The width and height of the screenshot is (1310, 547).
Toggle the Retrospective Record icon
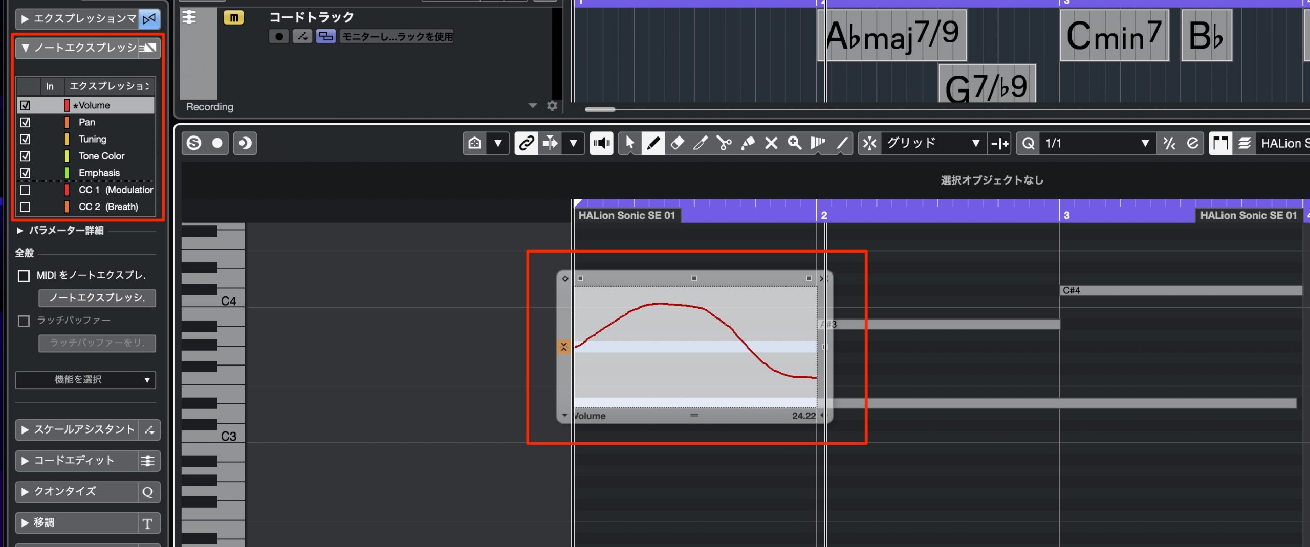pyautogui.click(x=245, y=143)
